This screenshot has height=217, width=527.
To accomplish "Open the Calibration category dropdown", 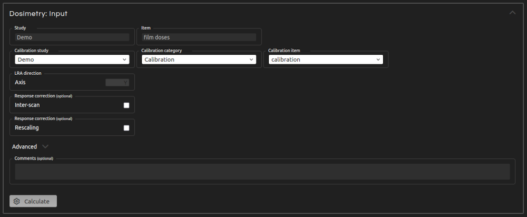I will pyautogui.click(x=199, y=60).
